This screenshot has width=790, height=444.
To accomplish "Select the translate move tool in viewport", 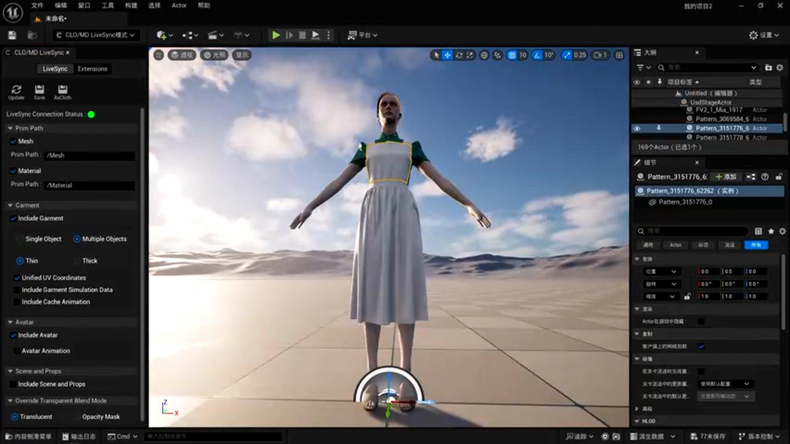I will click(x=447, y=55).
